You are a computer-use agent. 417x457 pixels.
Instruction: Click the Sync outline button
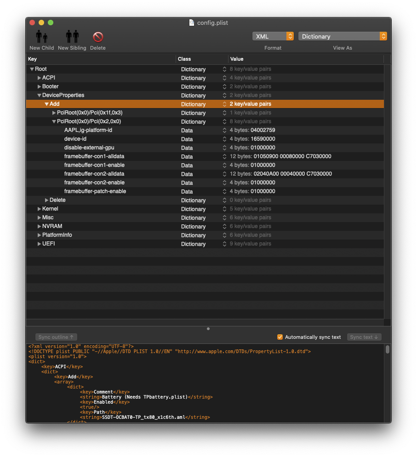[56, 337]
